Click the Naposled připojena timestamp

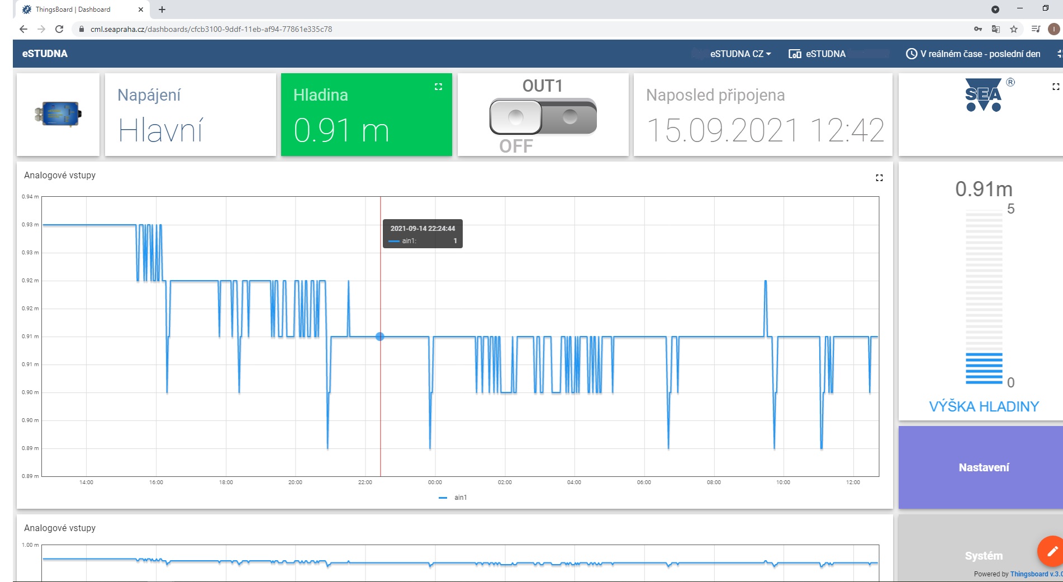tap(765, 130)
